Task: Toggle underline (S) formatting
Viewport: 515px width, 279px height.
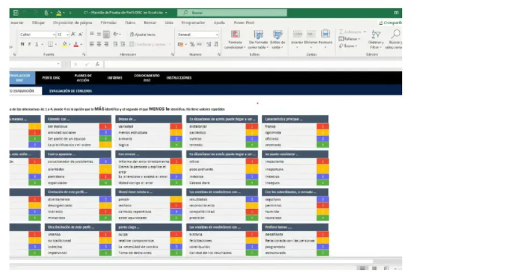Action: 37,45
